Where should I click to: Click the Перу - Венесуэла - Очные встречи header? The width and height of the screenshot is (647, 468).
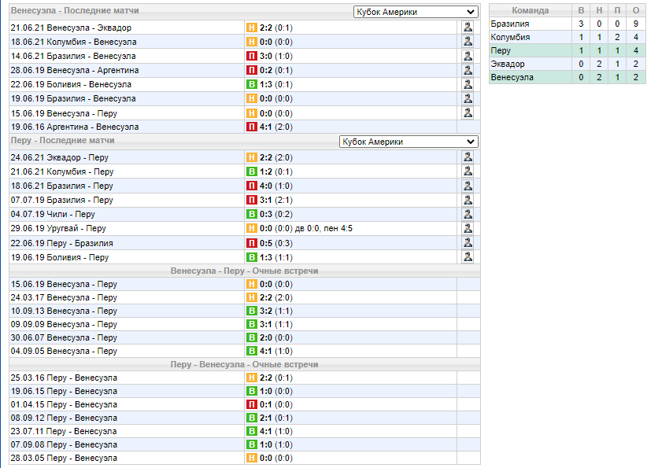244,364
